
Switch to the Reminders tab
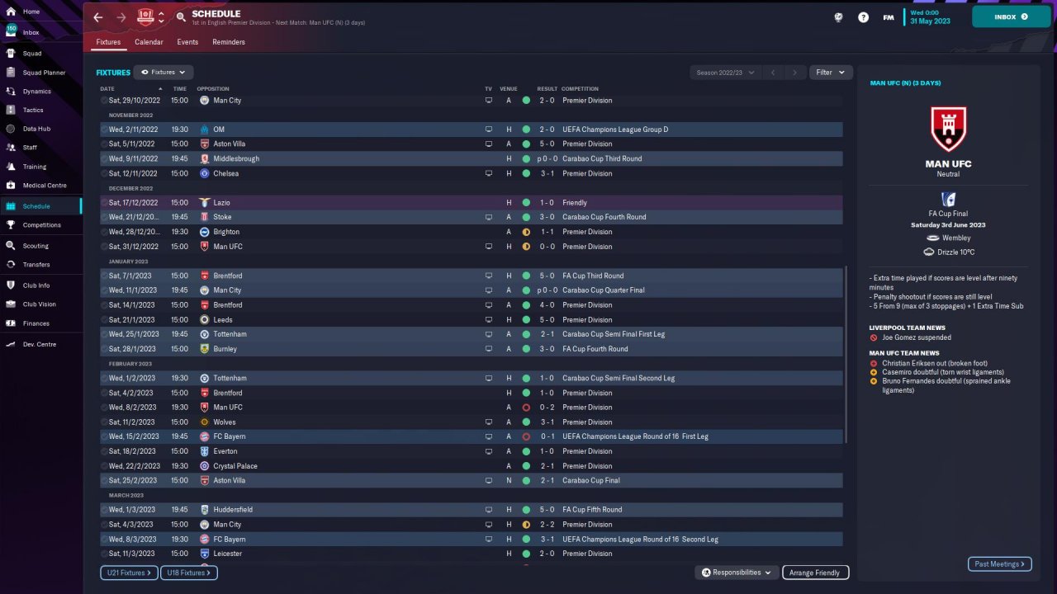coord(229,42)
